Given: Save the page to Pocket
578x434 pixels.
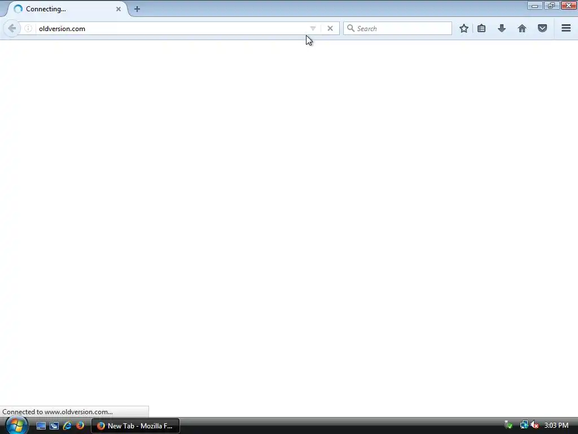Looking at the screenshot, I should (x=542, y=28).
